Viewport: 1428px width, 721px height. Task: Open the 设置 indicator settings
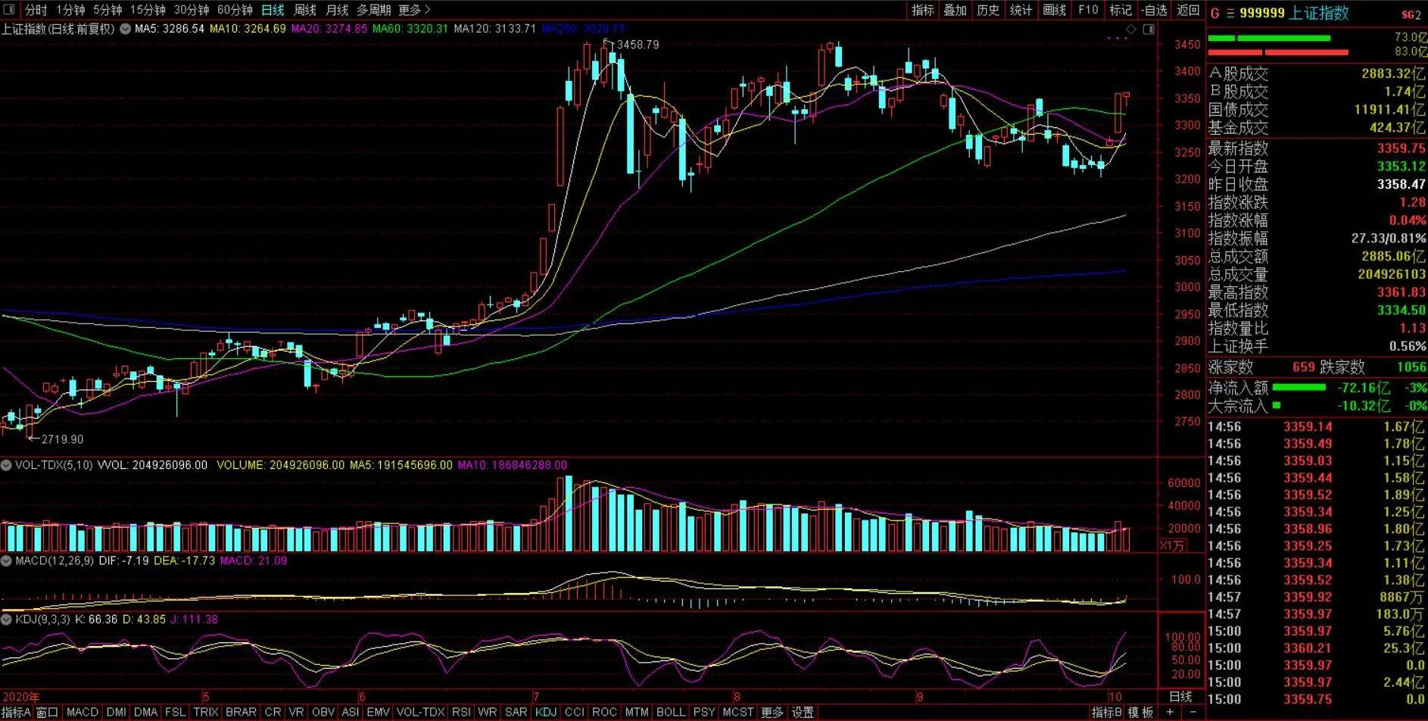[x=803, y=713]
